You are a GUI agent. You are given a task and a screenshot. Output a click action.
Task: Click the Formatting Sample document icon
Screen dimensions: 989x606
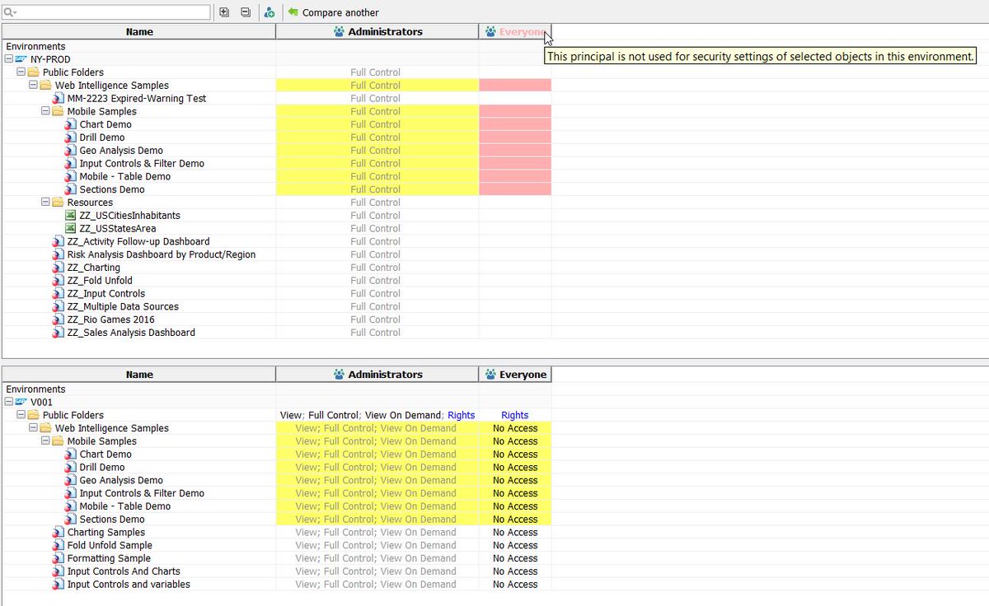[59, 558]
